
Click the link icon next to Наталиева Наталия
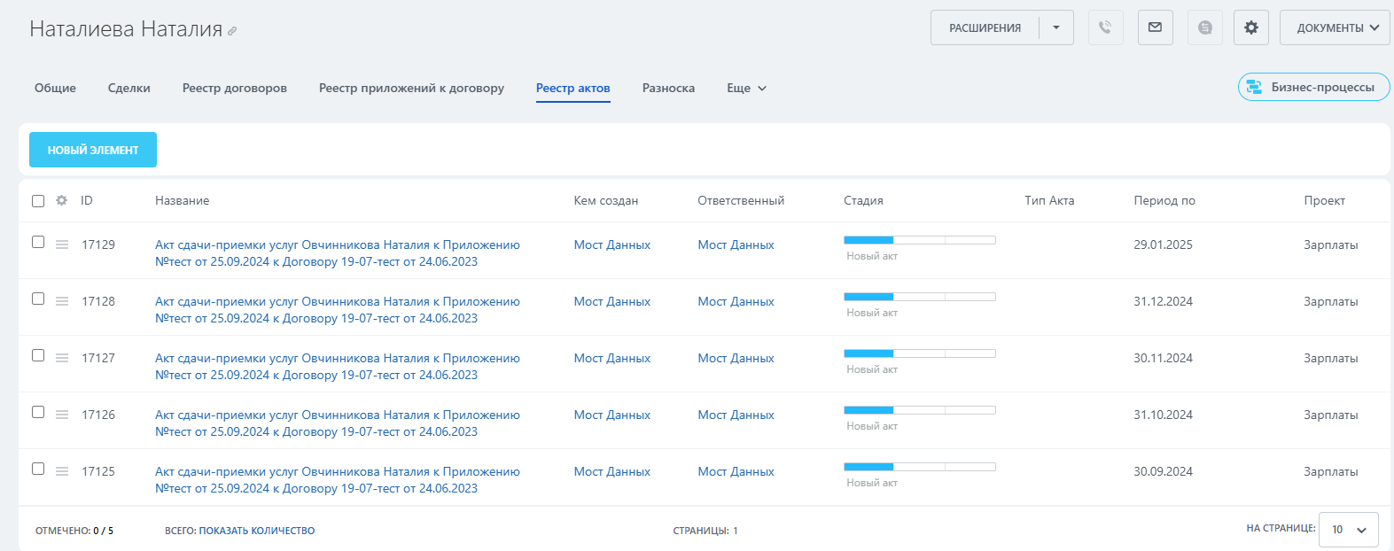tap(232, 31)
